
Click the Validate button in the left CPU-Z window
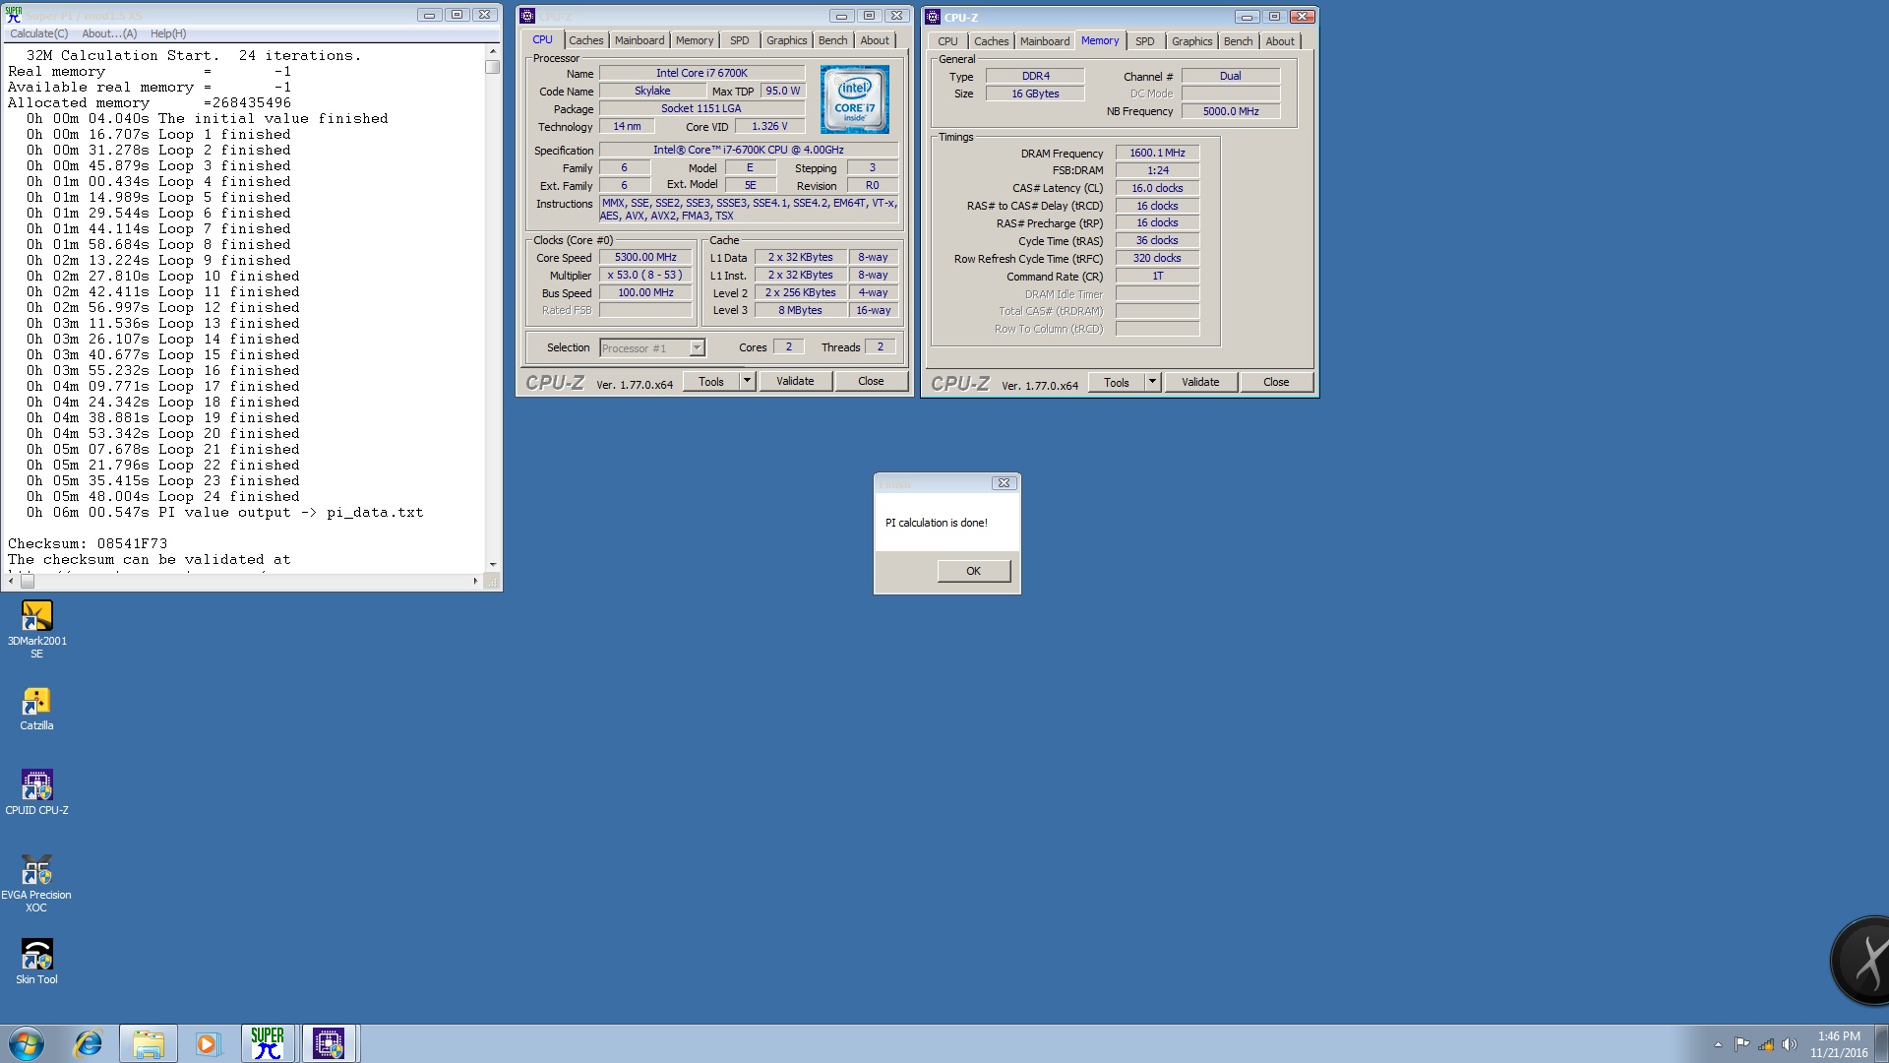pos(795,381)
